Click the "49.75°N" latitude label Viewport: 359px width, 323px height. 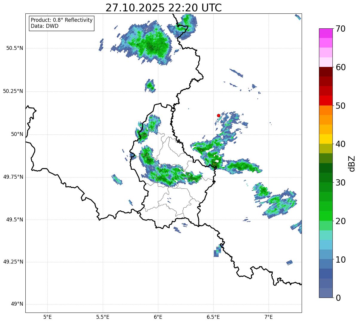pos(13,177)
